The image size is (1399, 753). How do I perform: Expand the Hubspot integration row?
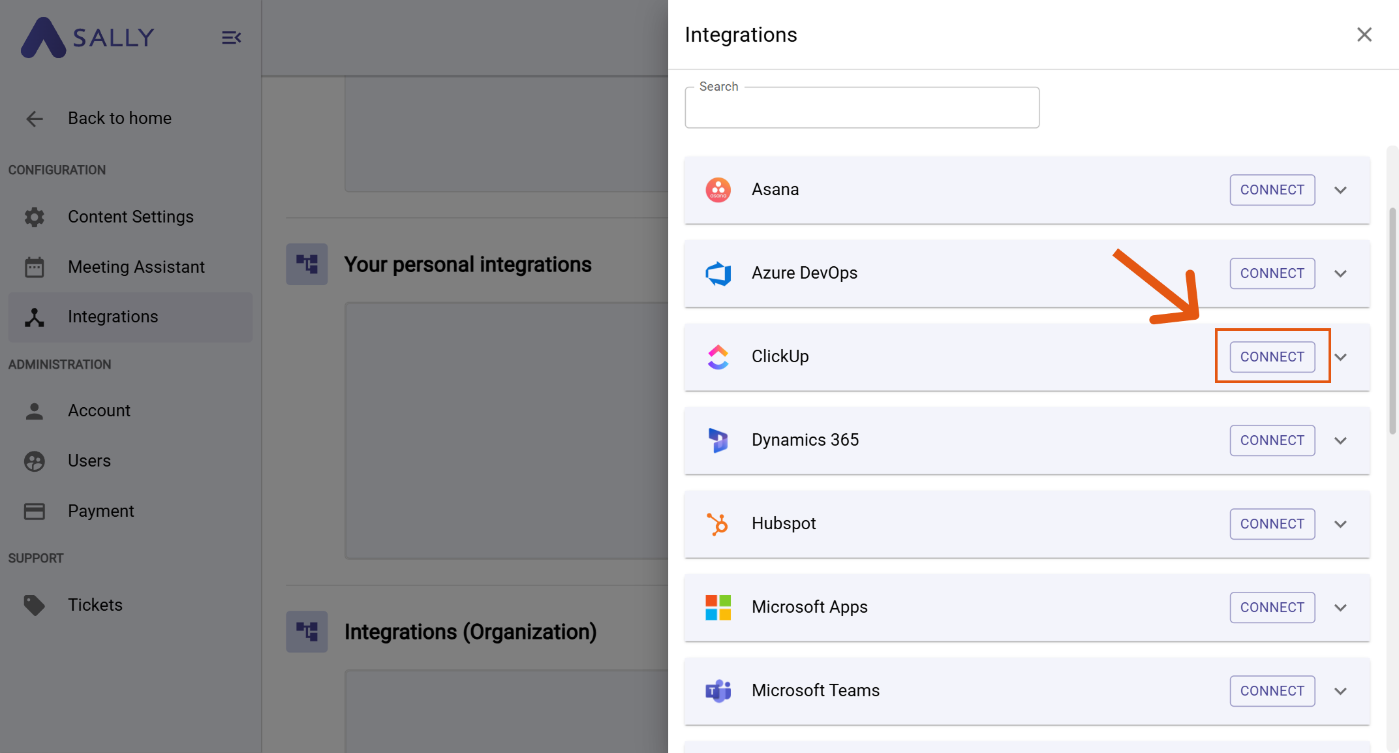point(1341,524)
